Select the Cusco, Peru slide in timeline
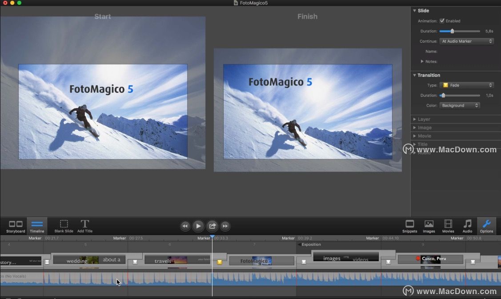 pyautogui.click(x=430, y=259)
